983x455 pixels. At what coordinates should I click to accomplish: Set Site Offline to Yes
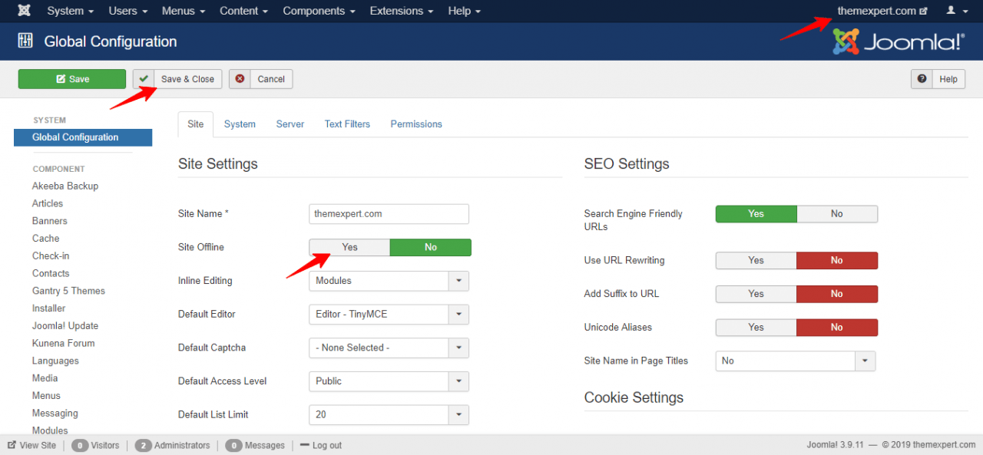[349, 247]
